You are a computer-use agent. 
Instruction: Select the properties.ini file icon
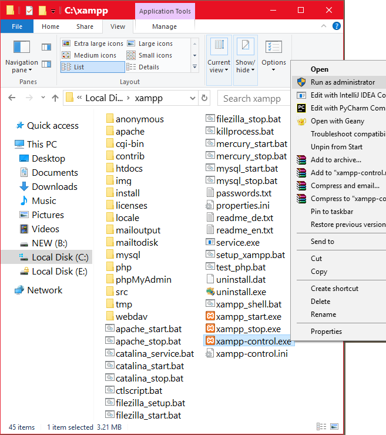210,205
